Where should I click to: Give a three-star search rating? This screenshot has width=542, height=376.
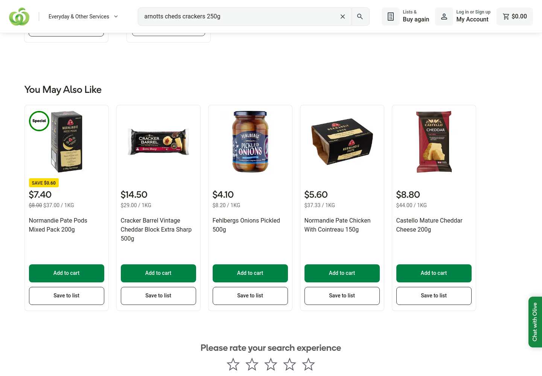tap(271, 364)
